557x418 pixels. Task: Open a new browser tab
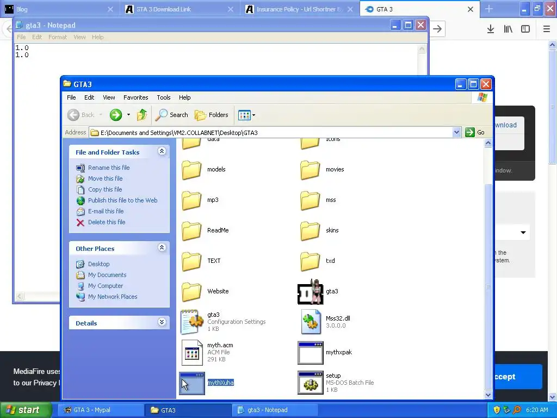(489, 9)
